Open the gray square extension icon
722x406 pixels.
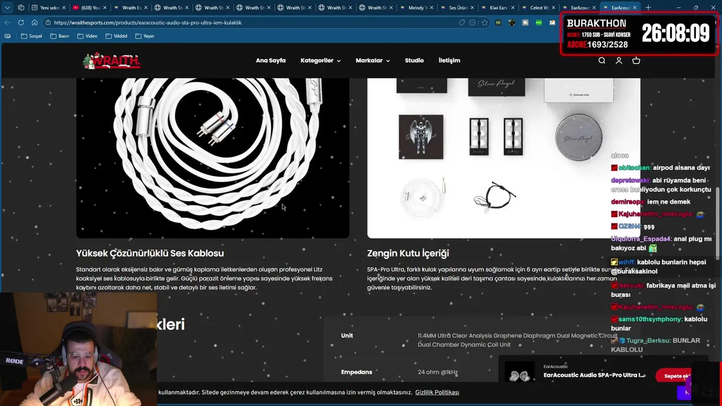point(525,23)
